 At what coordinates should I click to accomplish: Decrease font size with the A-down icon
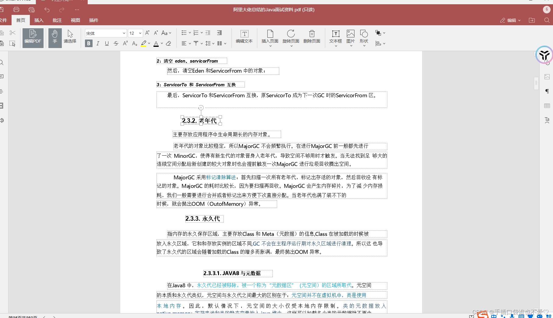(156, 33)
